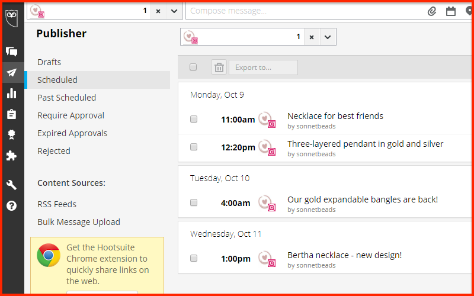This screenshot has height=296, width=474.
Task: Open the Necklace for best friends post
Action: click(x=335, y=116)
